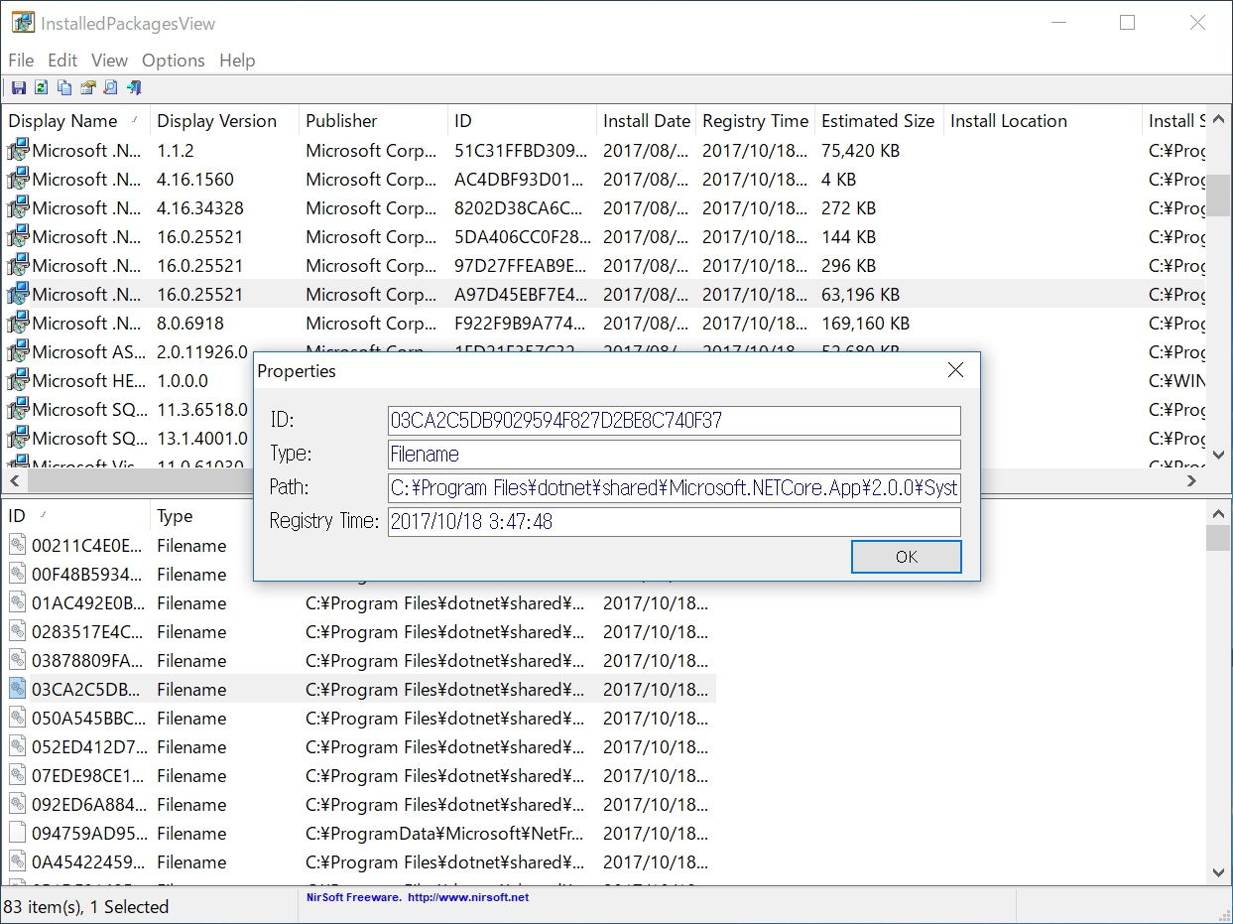Click ID cell F922F9B9A774...
This screenshot has height=924, width=1233.
click(522, 323)
